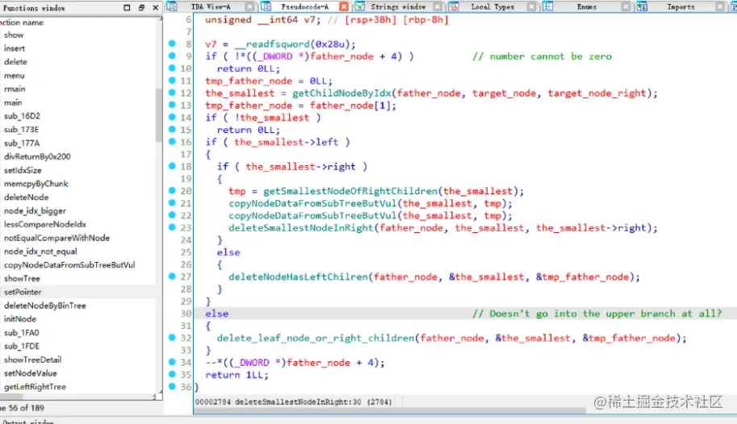Toggle breakpoint dot on line 16

172,141
